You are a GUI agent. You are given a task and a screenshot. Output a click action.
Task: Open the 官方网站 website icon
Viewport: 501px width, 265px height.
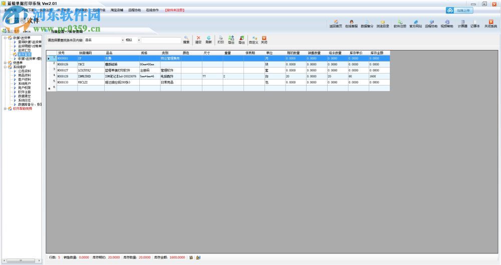tap(416, 24)
